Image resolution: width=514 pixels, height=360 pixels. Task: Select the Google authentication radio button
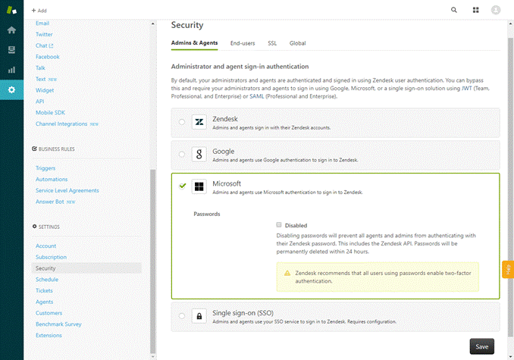[182, 154]
